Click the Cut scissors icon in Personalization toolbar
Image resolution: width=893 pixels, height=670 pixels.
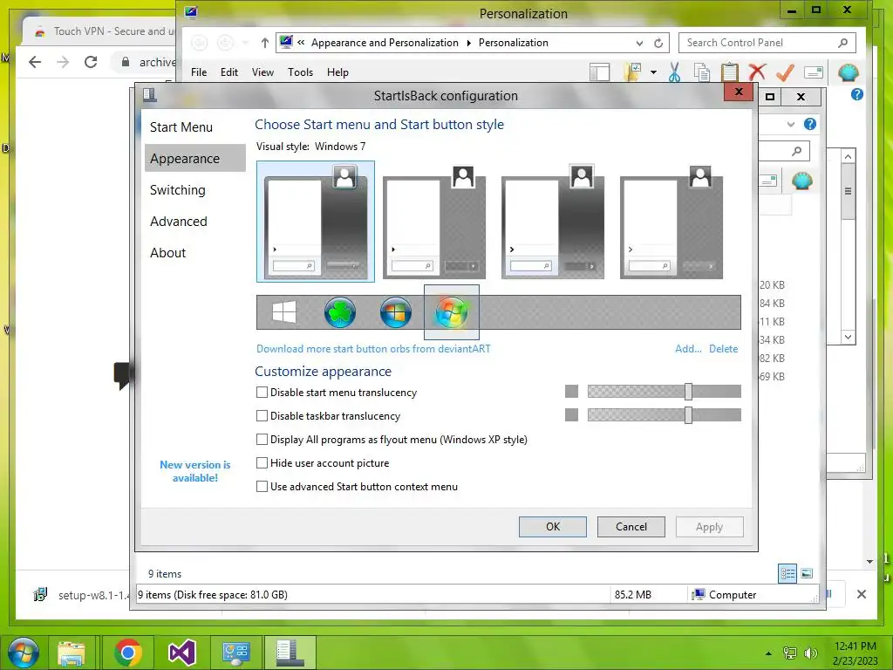[674, 72]
